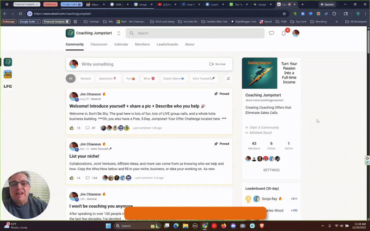Switch to the LFG group in sidebar
The width and height of the screenshot is (370, 231).
(x=8, y=87)
